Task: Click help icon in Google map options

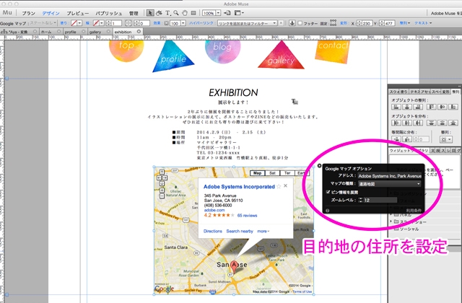Action: [x=327, y=211]
